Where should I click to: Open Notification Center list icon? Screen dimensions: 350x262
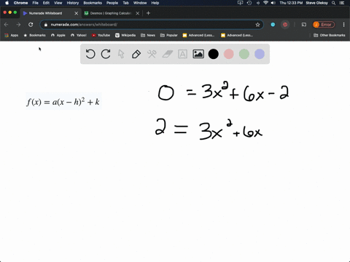pyautogui.click(x=342, y=3)
